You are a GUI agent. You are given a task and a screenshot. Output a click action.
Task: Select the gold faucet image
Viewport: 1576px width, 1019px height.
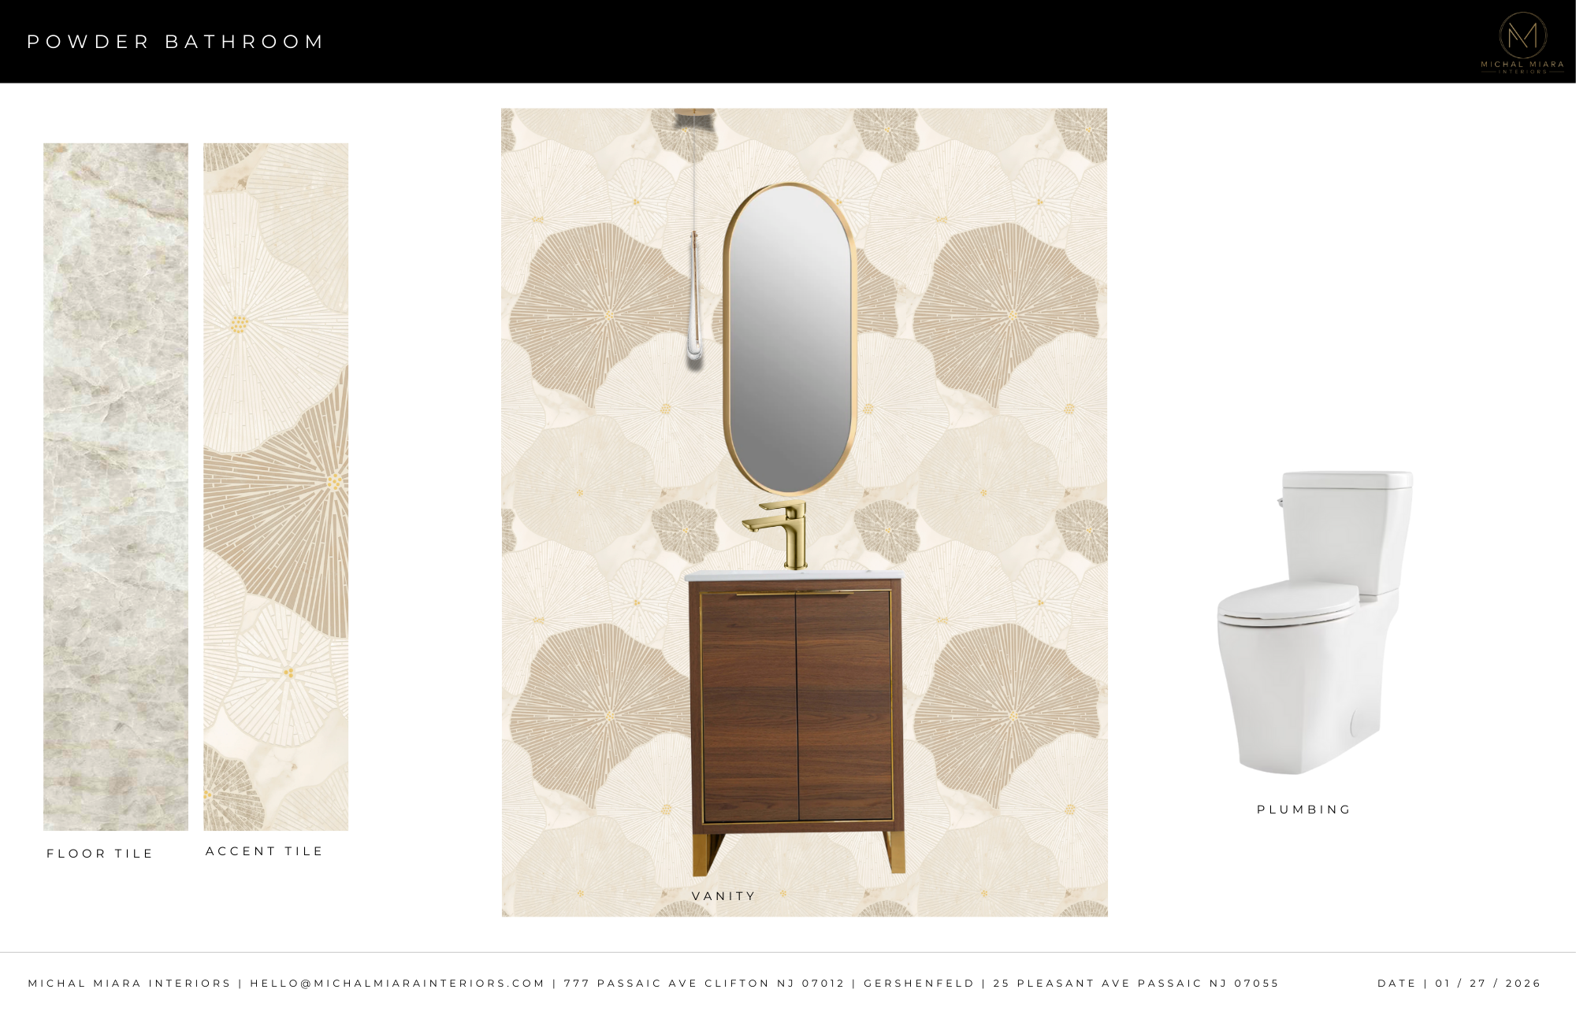point(775,535)
